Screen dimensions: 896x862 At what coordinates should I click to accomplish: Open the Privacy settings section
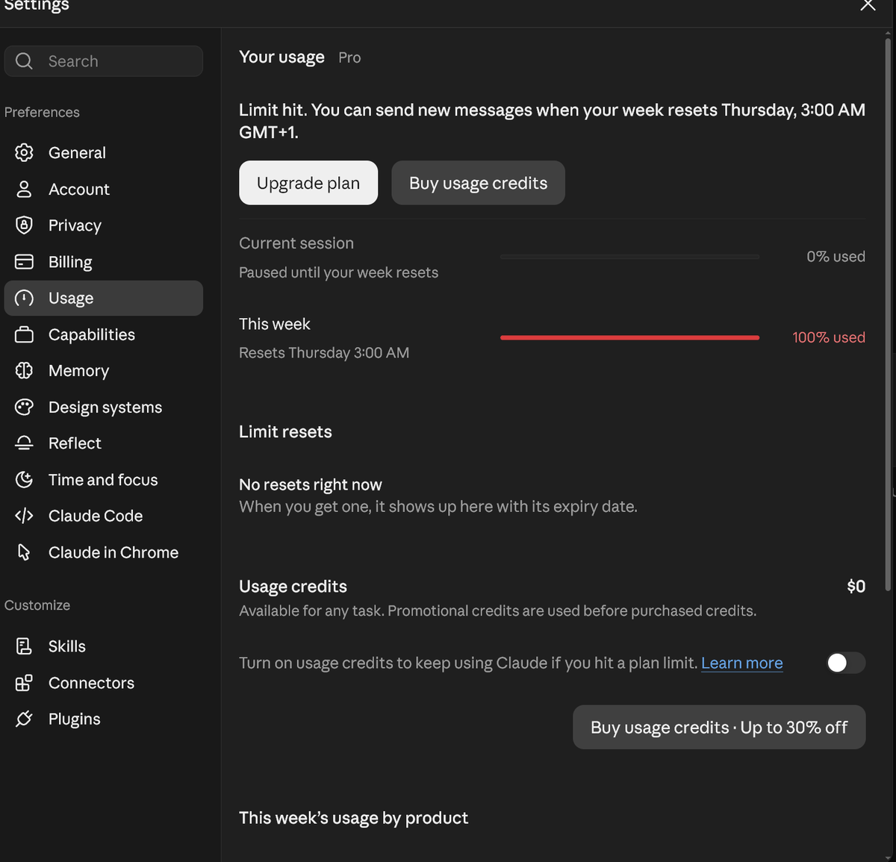click(x=103, y=225)
